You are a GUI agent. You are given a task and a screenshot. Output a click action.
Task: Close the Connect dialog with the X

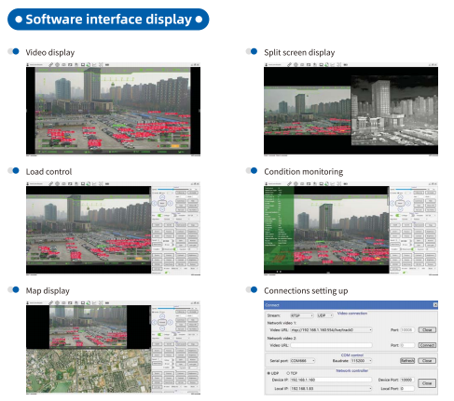(x=435, y=305)
